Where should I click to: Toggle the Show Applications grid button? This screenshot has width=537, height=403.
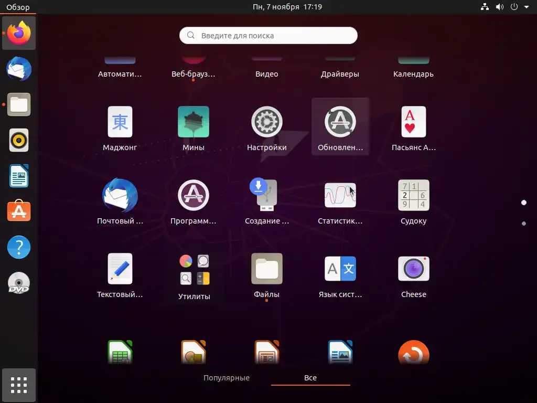click(19, 385)
